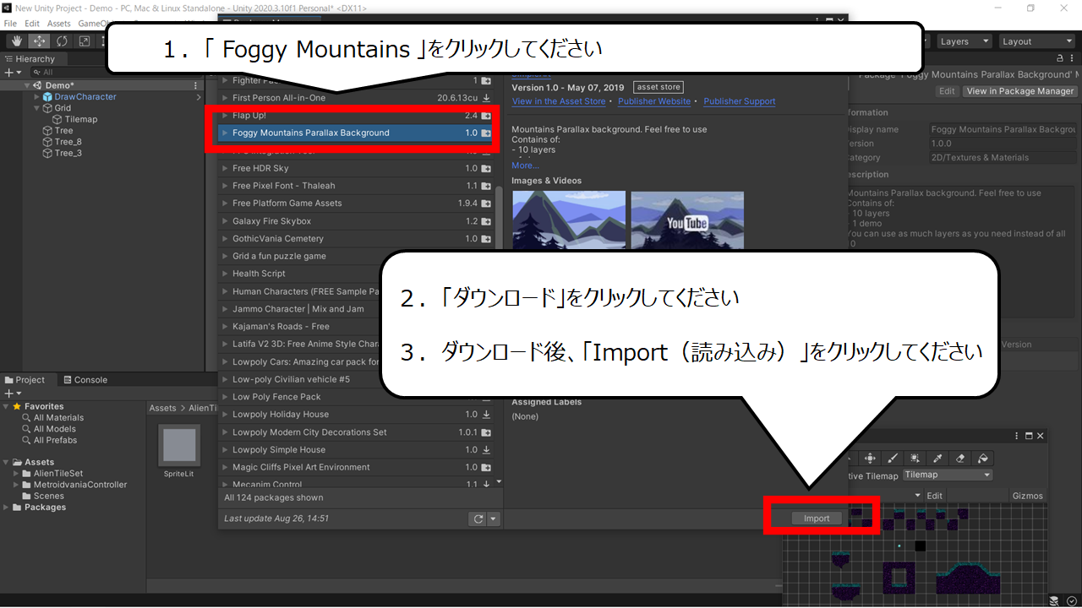This screenshot has width=1082, height=608.
Task: Select the Scale tool in Unity toolbar
Action: [x=85, y=41]
